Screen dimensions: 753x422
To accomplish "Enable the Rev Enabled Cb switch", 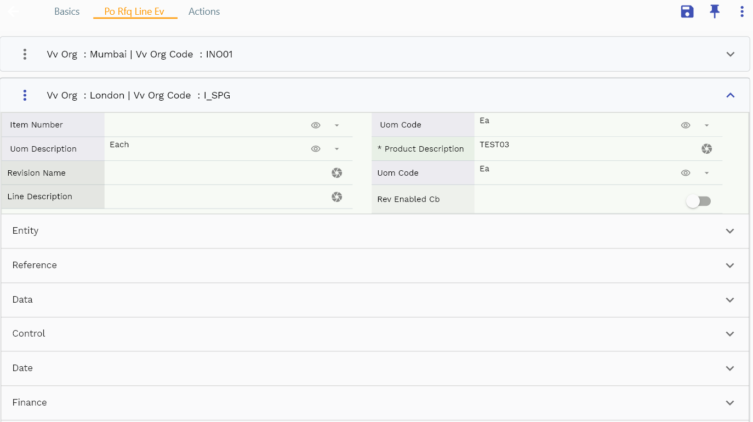I will click(699, 201).
